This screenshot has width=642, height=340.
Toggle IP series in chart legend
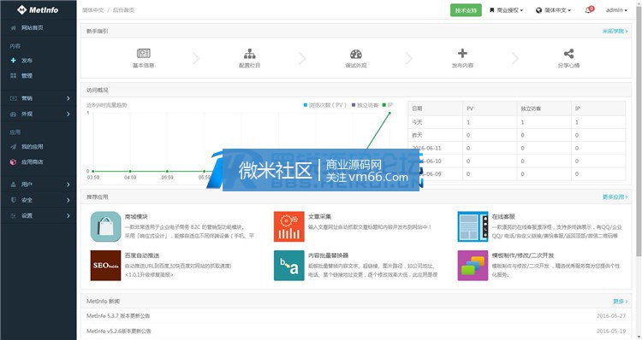point(387,105)
